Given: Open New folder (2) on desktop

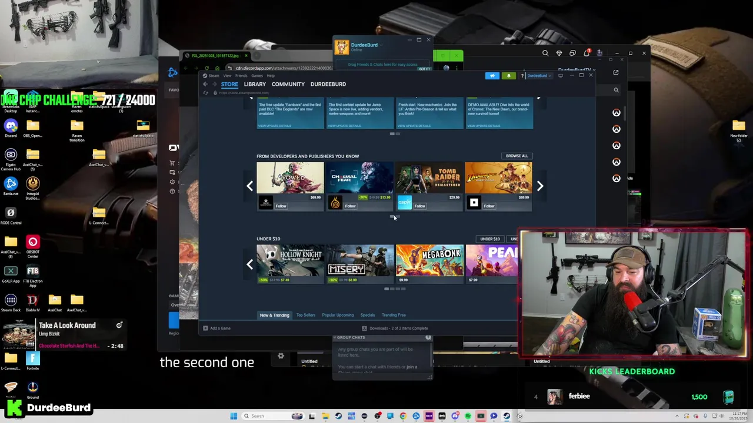Looking at the screenshot, I should 739,130.
